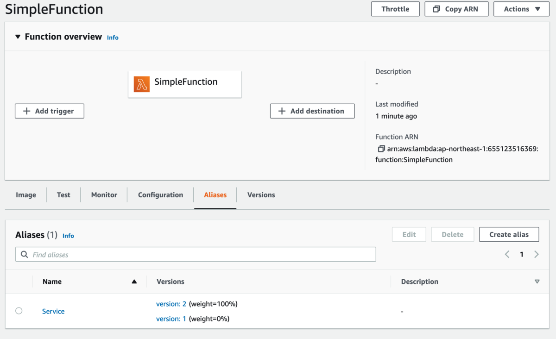
Task: Sort aliases by Name arrow
Action: [134, 282]
